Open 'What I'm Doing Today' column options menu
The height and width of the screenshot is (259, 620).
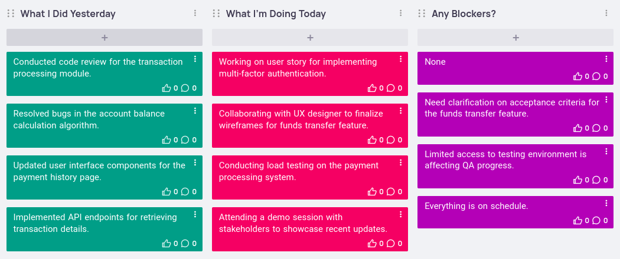coord(400,14)
